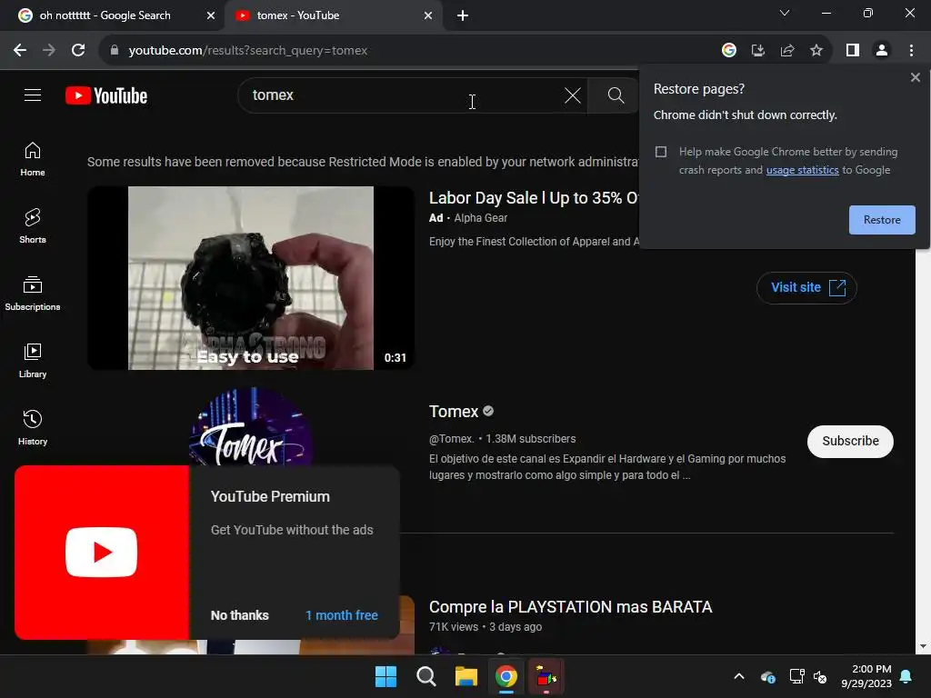931x698 pixels.
Task: Open the Chrome three-dot menu
Action: [x=911, y=51]
